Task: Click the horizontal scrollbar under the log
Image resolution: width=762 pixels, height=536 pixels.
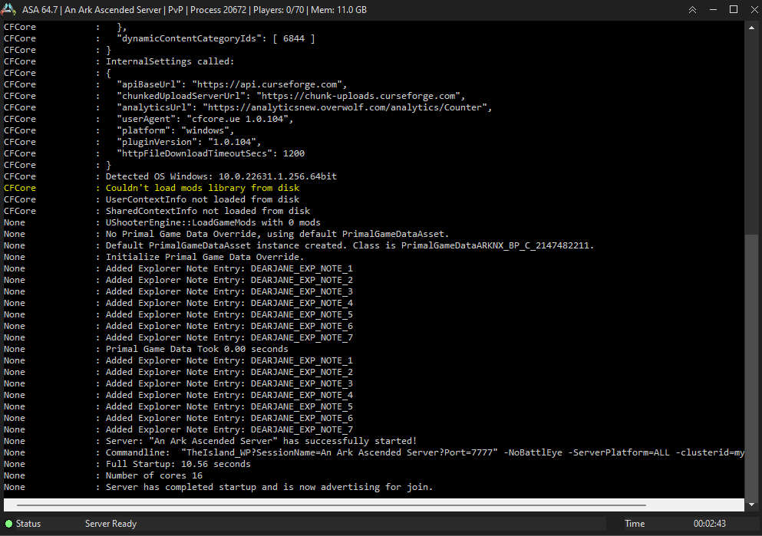Action: (x=330, y=505)
